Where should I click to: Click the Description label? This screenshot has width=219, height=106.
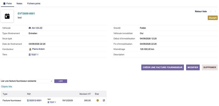click(x=119, y=55)
